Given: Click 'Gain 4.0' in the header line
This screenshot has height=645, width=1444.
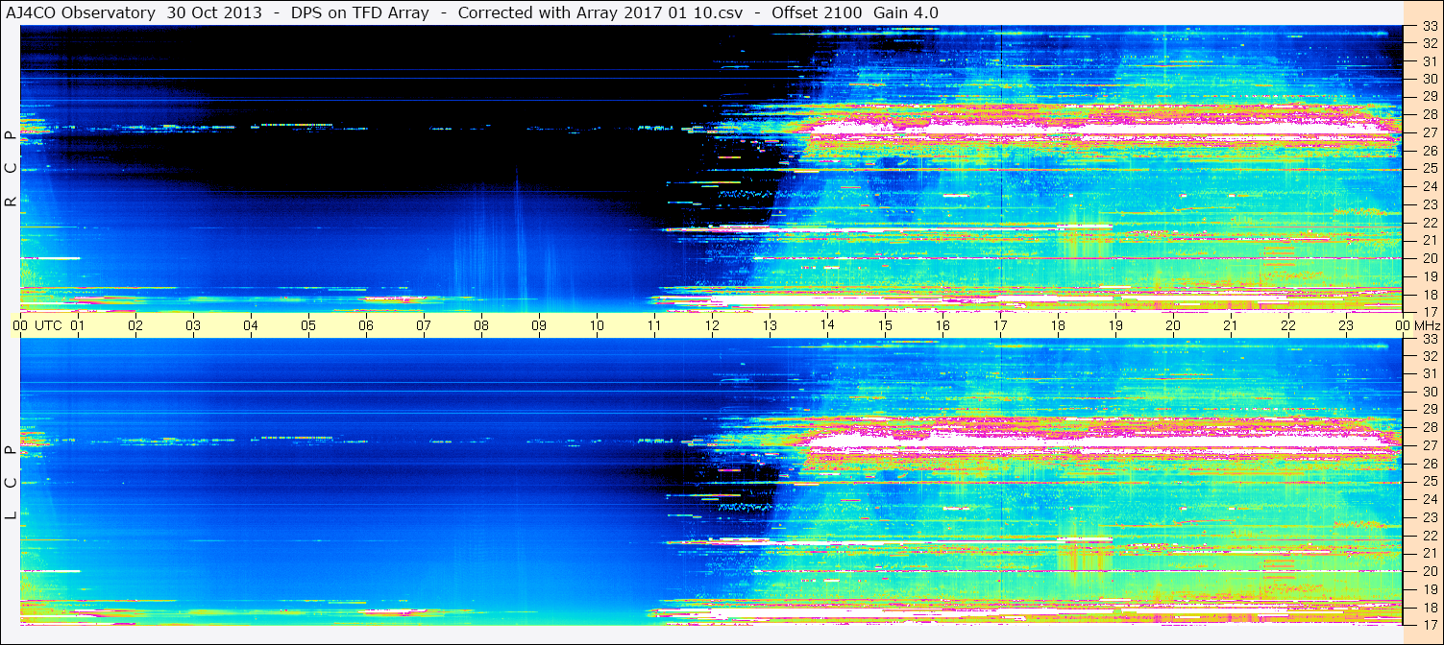Looking at the screenshot, I should [x=906, y=12].
